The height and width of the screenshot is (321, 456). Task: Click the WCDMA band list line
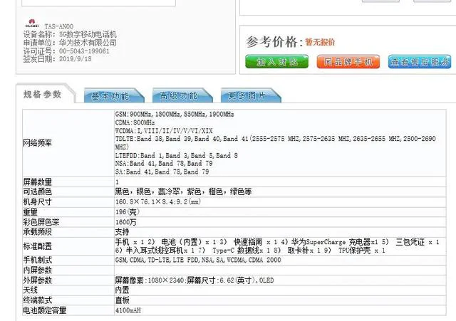(164, 131)
